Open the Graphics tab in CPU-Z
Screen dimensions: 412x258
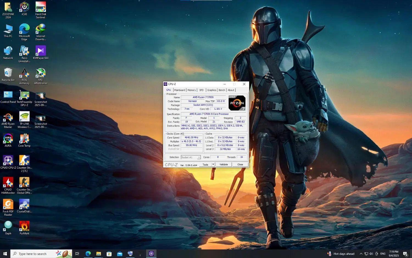[x=212, y=90]
